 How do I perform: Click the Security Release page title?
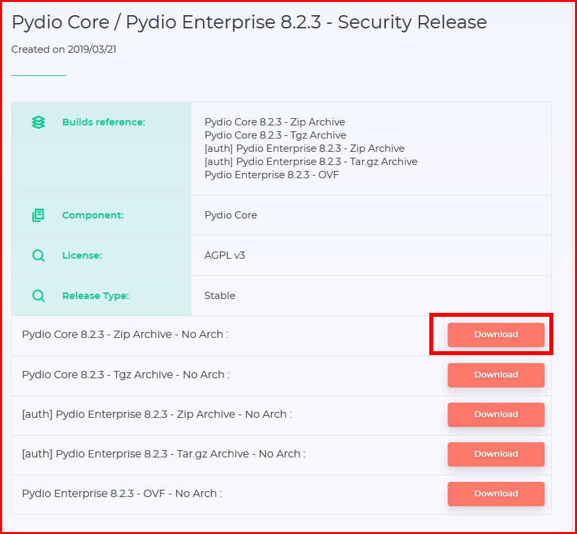click(249, 22)
